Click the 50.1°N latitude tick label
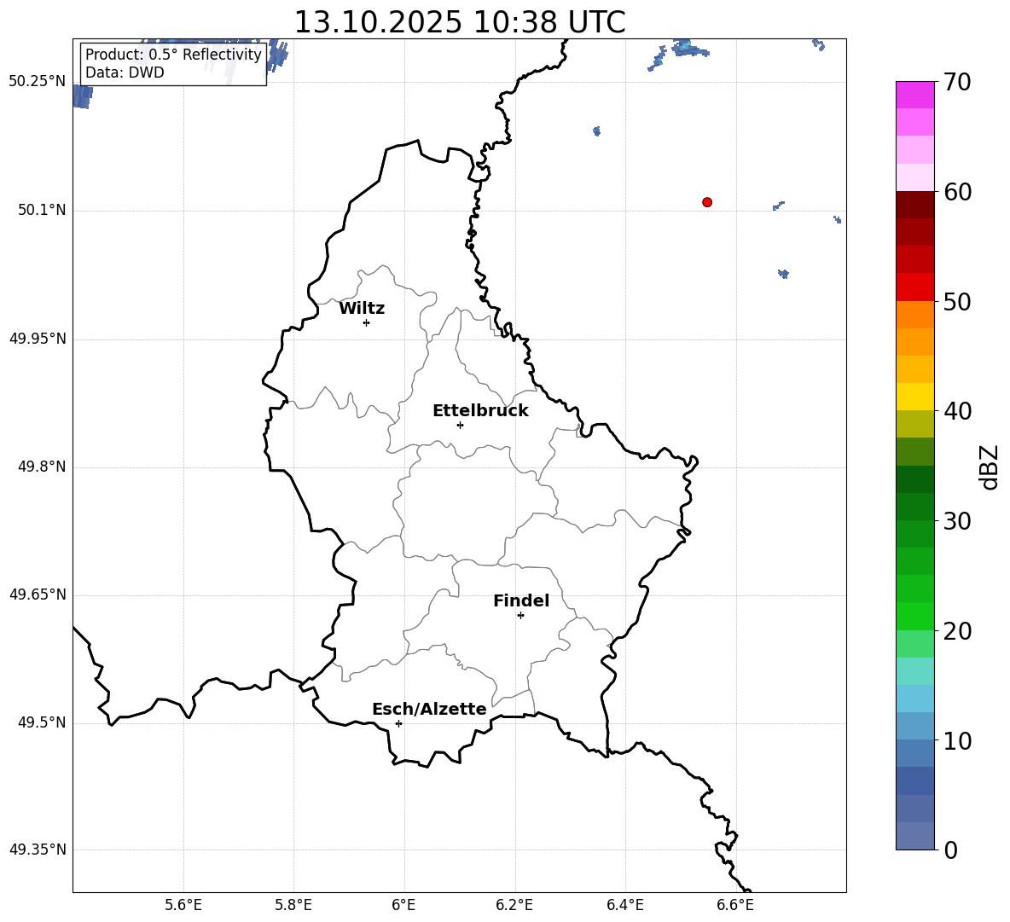1010x922 pixels. pyautogui.click(x=38, y=210)
